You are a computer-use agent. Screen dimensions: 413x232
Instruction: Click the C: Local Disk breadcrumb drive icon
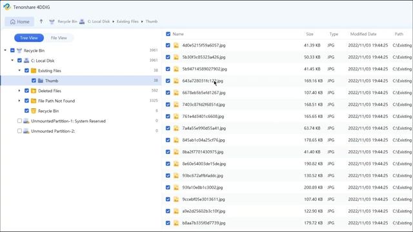[82, 21]
